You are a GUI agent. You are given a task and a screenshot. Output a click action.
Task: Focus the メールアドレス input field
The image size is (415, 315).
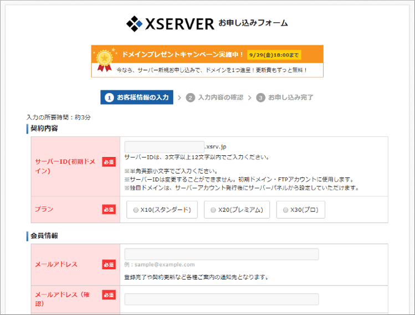222,254
